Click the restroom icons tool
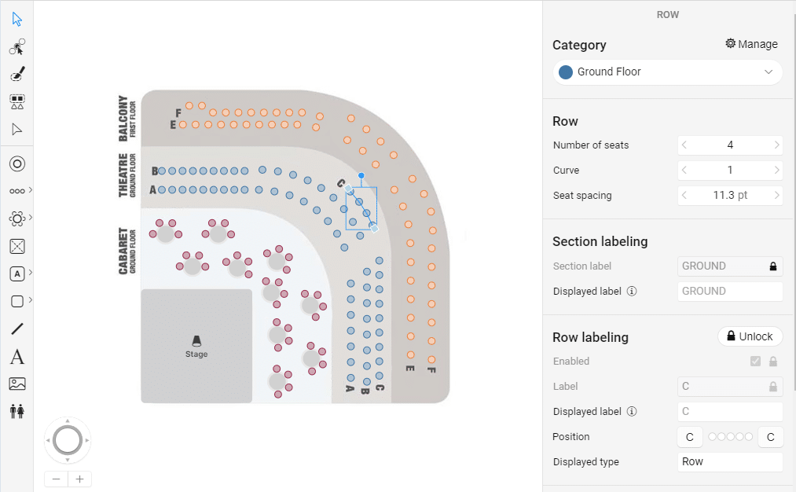This screenshot has width=796, height=492. pos(17,411)
